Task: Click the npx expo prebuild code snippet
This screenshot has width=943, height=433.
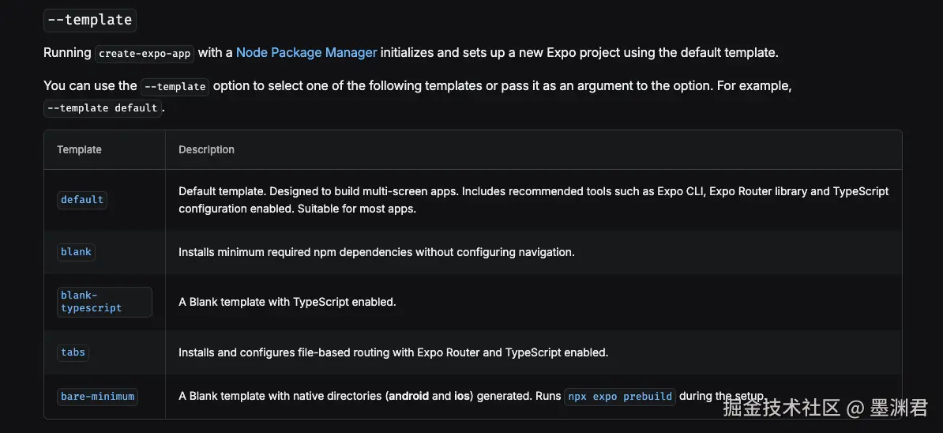Action: coord(620,397)
